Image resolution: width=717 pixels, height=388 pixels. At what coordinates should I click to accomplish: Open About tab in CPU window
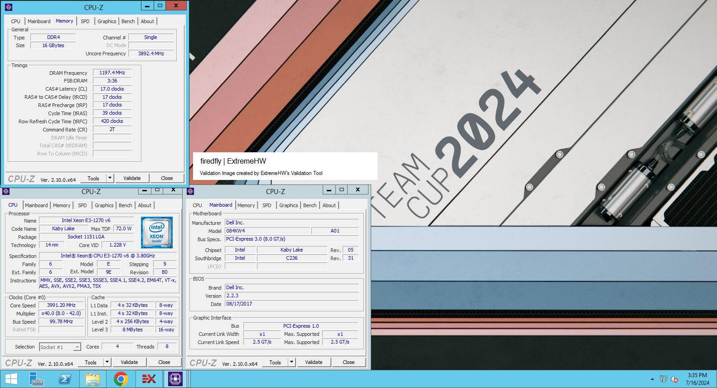(x=145, y=205)
